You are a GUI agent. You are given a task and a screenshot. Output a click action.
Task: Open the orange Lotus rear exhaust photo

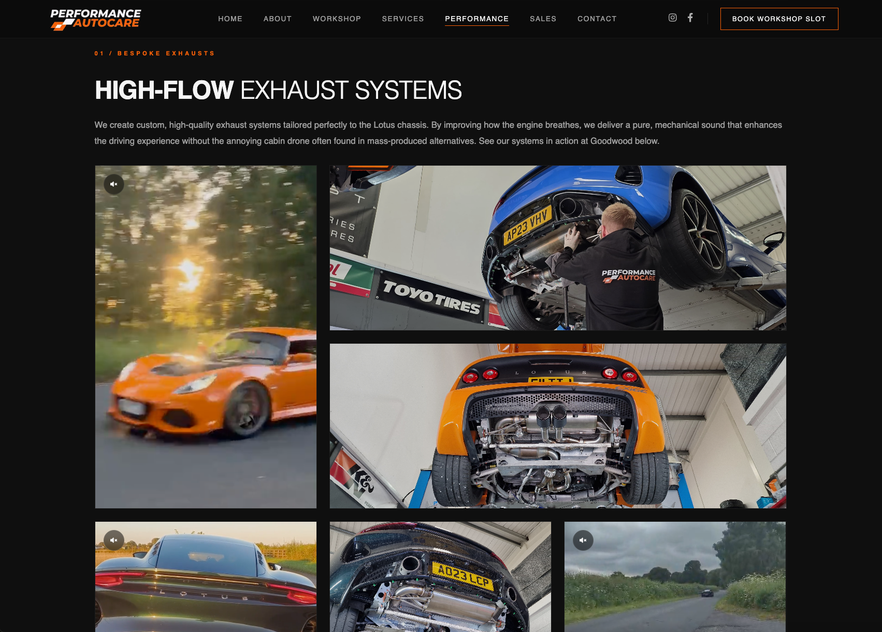point(558,425)
